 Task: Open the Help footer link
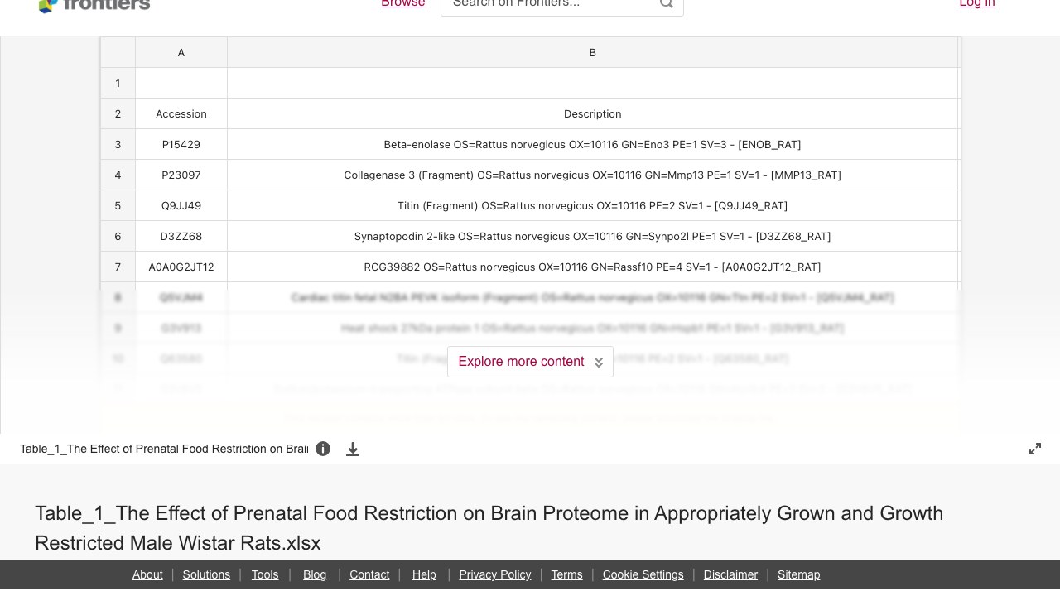click(x=424, y=574)
